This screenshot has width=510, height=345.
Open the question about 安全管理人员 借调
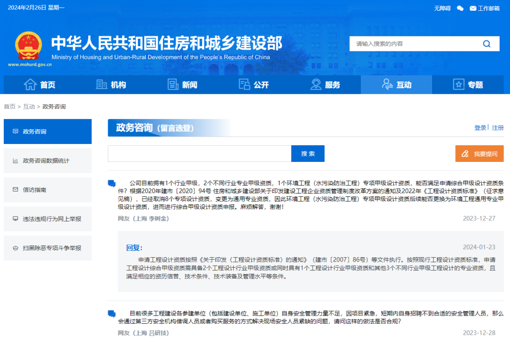click(x=311, y=317)
